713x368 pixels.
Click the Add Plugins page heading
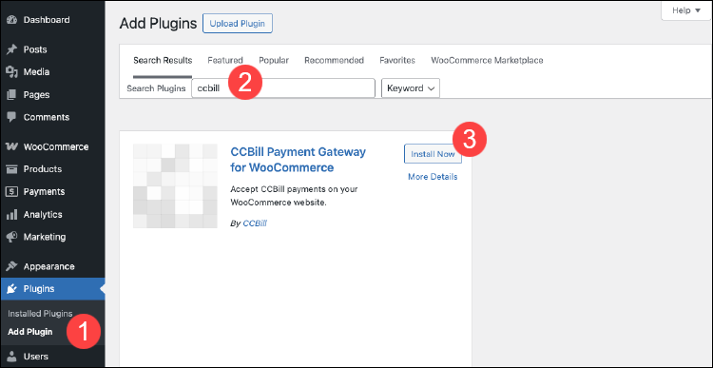[158, 24]
